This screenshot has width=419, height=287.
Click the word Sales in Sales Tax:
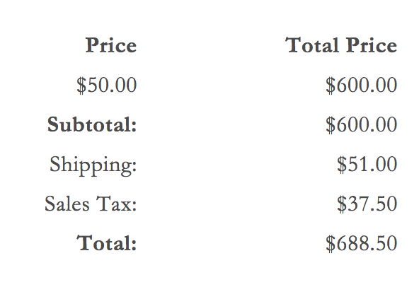67,204
